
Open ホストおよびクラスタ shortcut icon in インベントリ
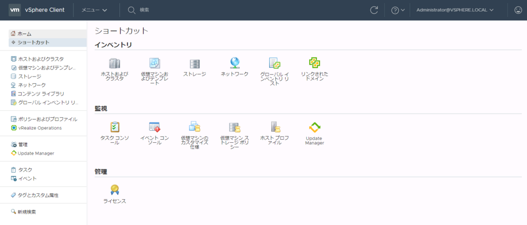pos(115,63)
